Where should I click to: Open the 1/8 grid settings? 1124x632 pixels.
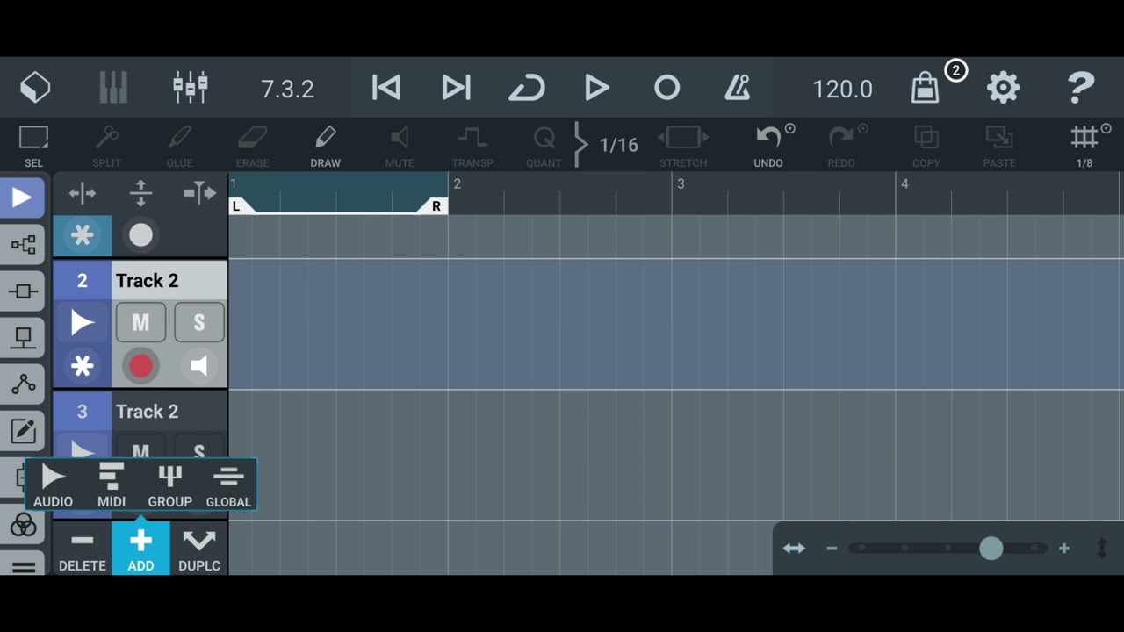(1085, 145)
